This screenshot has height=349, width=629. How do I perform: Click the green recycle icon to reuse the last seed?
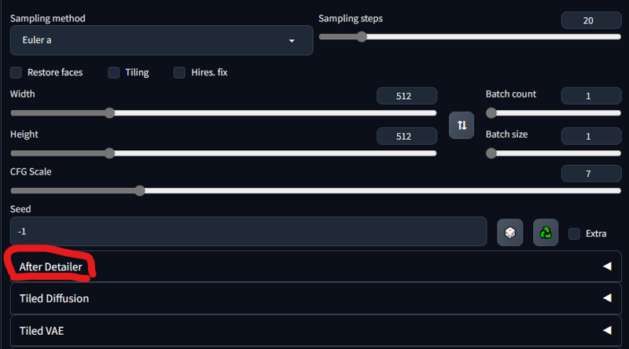(546, 232)
